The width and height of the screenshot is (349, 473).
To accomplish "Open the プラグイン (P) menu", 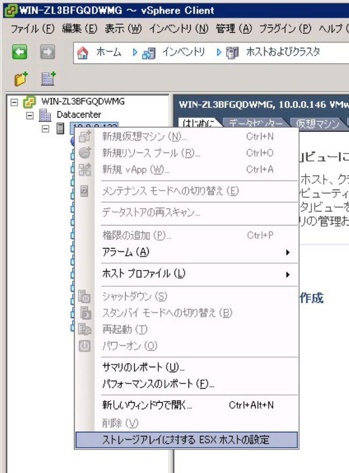I will tap(285, 29).
